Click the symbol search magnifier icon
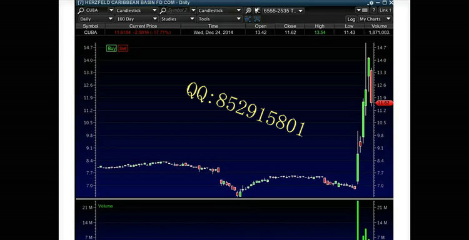 pos(81,11)
